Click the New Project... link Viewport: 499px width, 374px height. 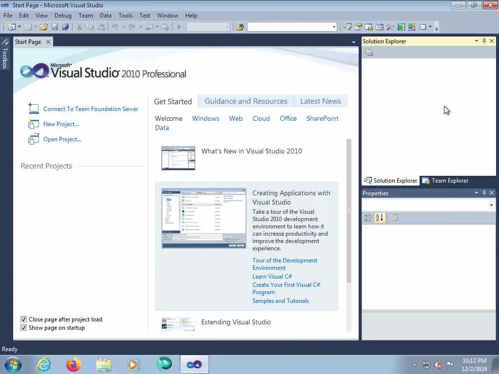click(x=61, y=124)
